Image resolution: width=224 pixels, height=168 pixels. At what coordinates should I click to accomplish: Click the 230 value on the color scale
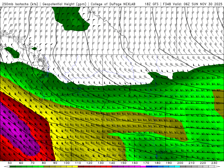tap(214, 163)
